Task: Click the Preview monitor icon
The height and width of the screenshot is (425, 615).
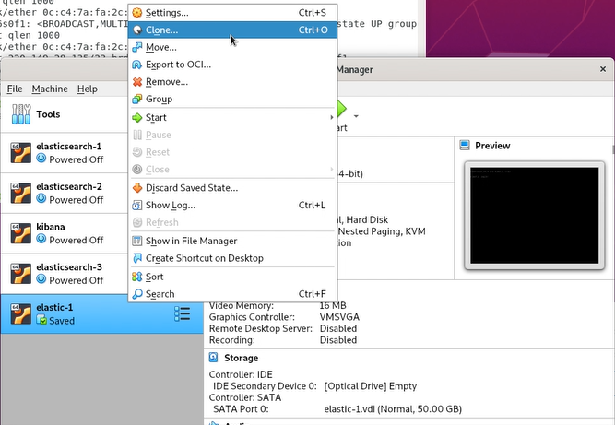Action: 465,146
